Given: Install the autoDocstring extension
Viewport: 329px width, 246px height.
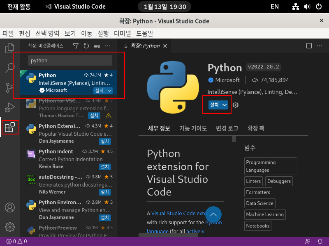Looking at the screenshot, I should [x=105, y=192].
